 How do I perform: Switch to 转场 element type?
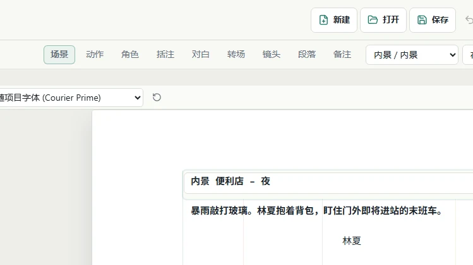coord(236,54)
